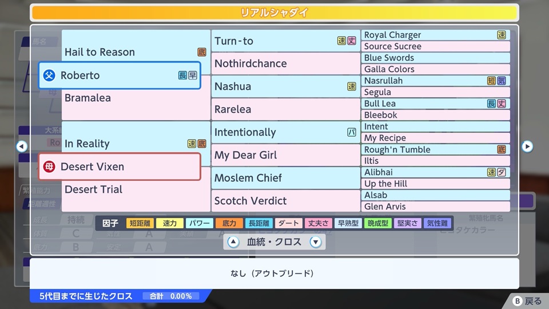Click the 速力 factor legend tag
Viewport: 549px width, 309px height.
[x=170, y=223]
